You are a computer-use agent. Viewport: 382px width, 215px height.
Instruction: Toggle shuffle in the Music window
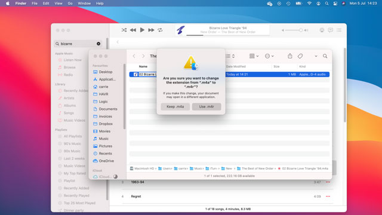tap(124, 30)
